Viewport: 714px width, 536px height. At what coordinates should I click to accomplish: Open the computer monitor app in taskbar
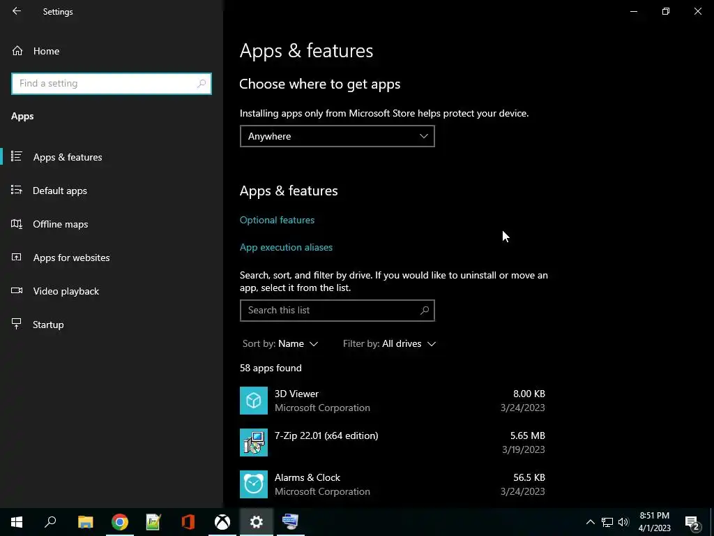click(291, 522)
